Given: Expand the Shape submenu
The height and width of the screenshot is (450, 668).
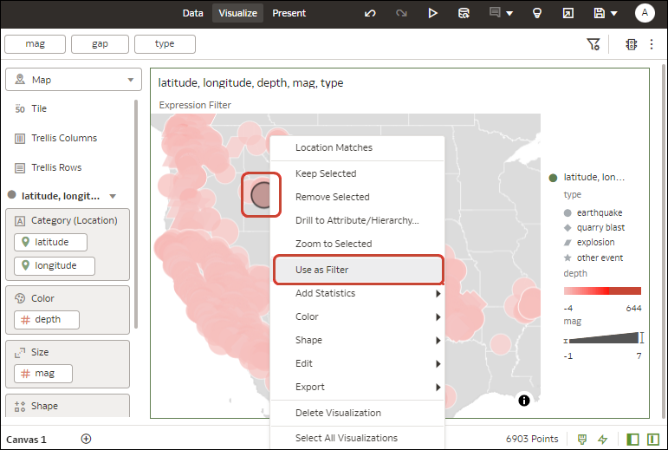Looking at the screenshot, I should [x=358, y=340].
